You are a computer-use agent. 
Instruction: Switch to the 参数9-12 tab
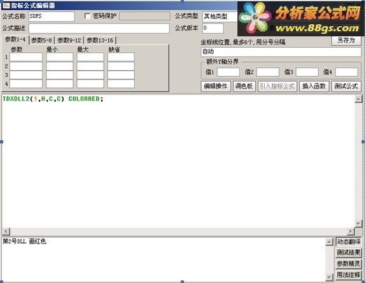pos(69,40)
